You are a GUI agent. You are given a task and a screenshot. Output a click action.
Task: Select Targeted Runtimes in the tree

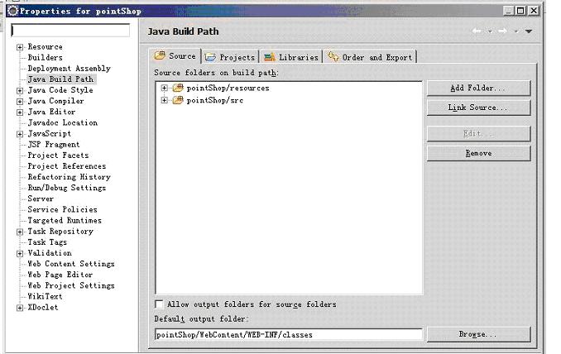coord(65,221)
